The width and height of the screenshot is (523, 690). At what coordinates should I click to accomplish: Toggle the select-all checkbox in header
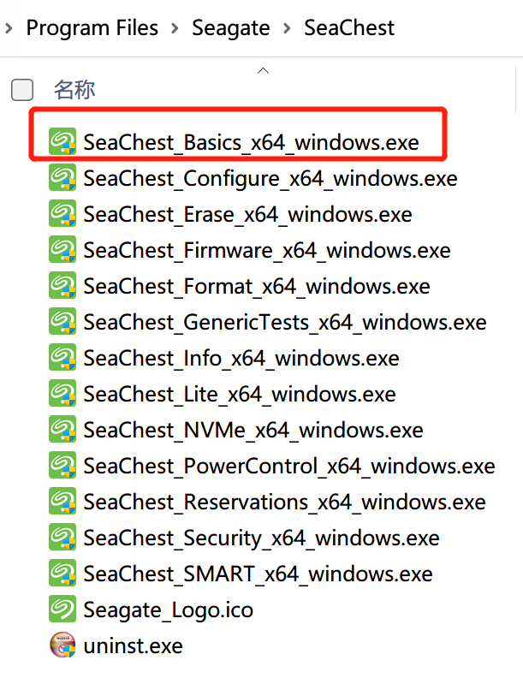click(22, 89)
